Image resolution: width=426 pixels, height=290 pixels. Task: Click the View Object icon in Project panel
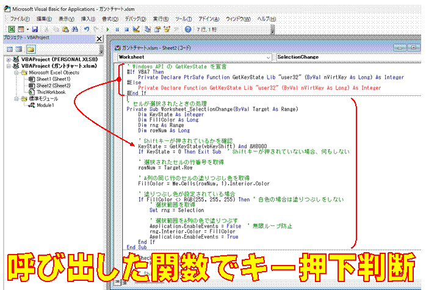(x=19, y=49)
